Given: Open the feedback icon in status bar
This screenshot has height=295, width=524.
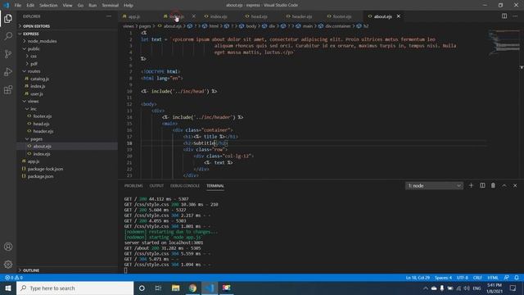Looking at the screenshot, I should (x=506, y=278).
